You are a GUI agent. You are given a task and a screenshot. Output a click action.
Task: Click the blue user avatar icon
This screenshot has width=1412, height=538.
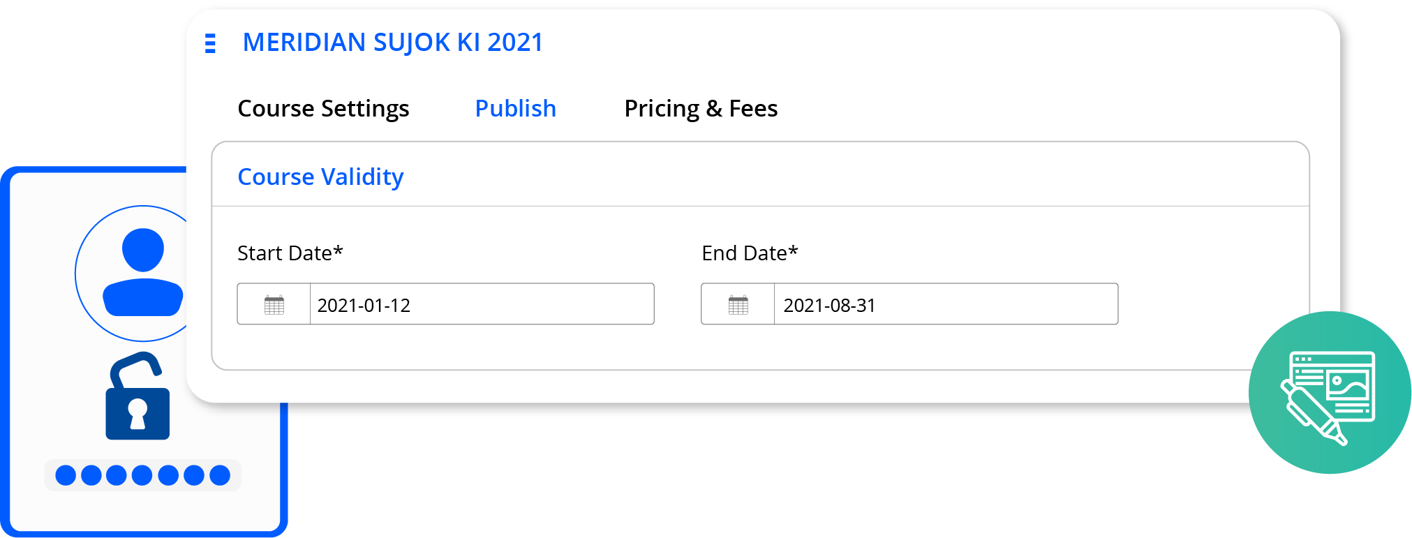click(x=143, y=272)
